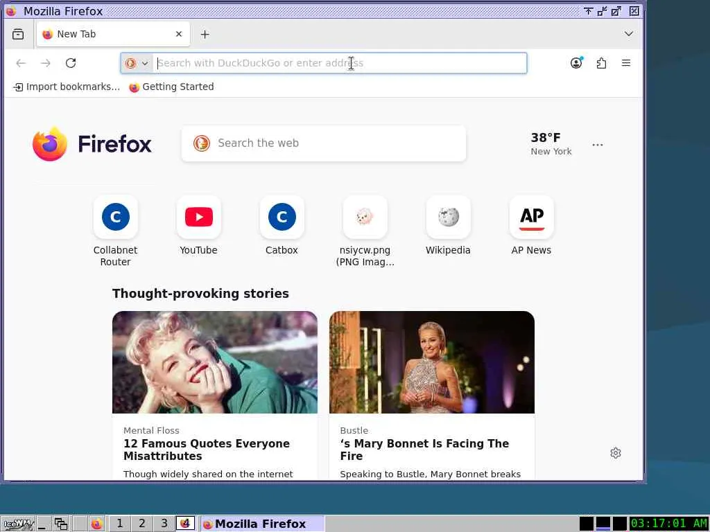Image resolution: width=710 pixels, height=532 pixels.
Task: Click the show desktop taskbar button
Action: (x=44, y=524)
